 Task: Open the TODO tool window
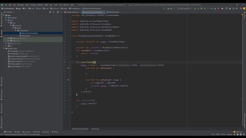tap(55, 132)
